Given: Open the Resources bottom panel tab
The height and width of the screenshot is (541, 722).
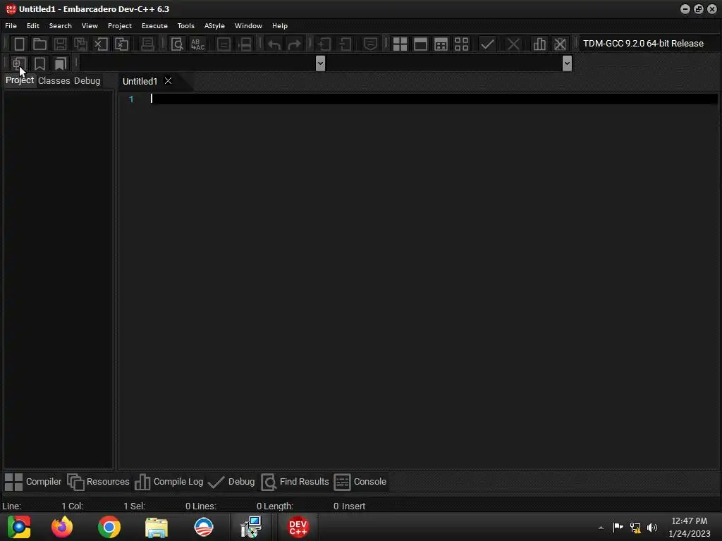Looking at the screenshot, I should point(99,482).
